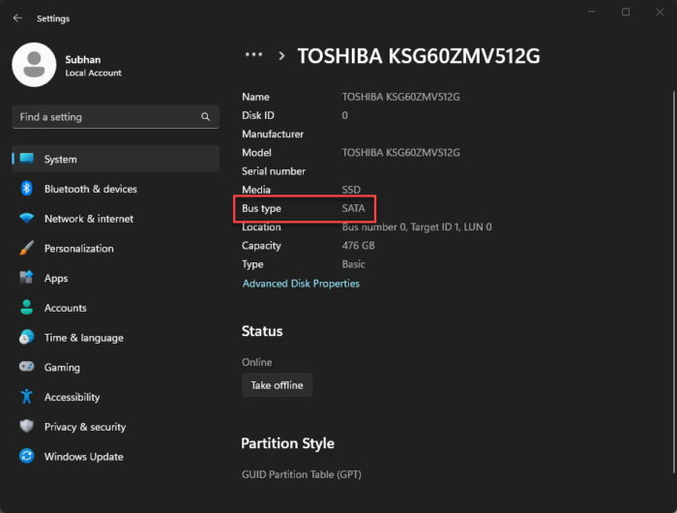Viewport: 677px width, 513px height.
Task: Click the Disk ID value 0
Action: tap(344, 115)
